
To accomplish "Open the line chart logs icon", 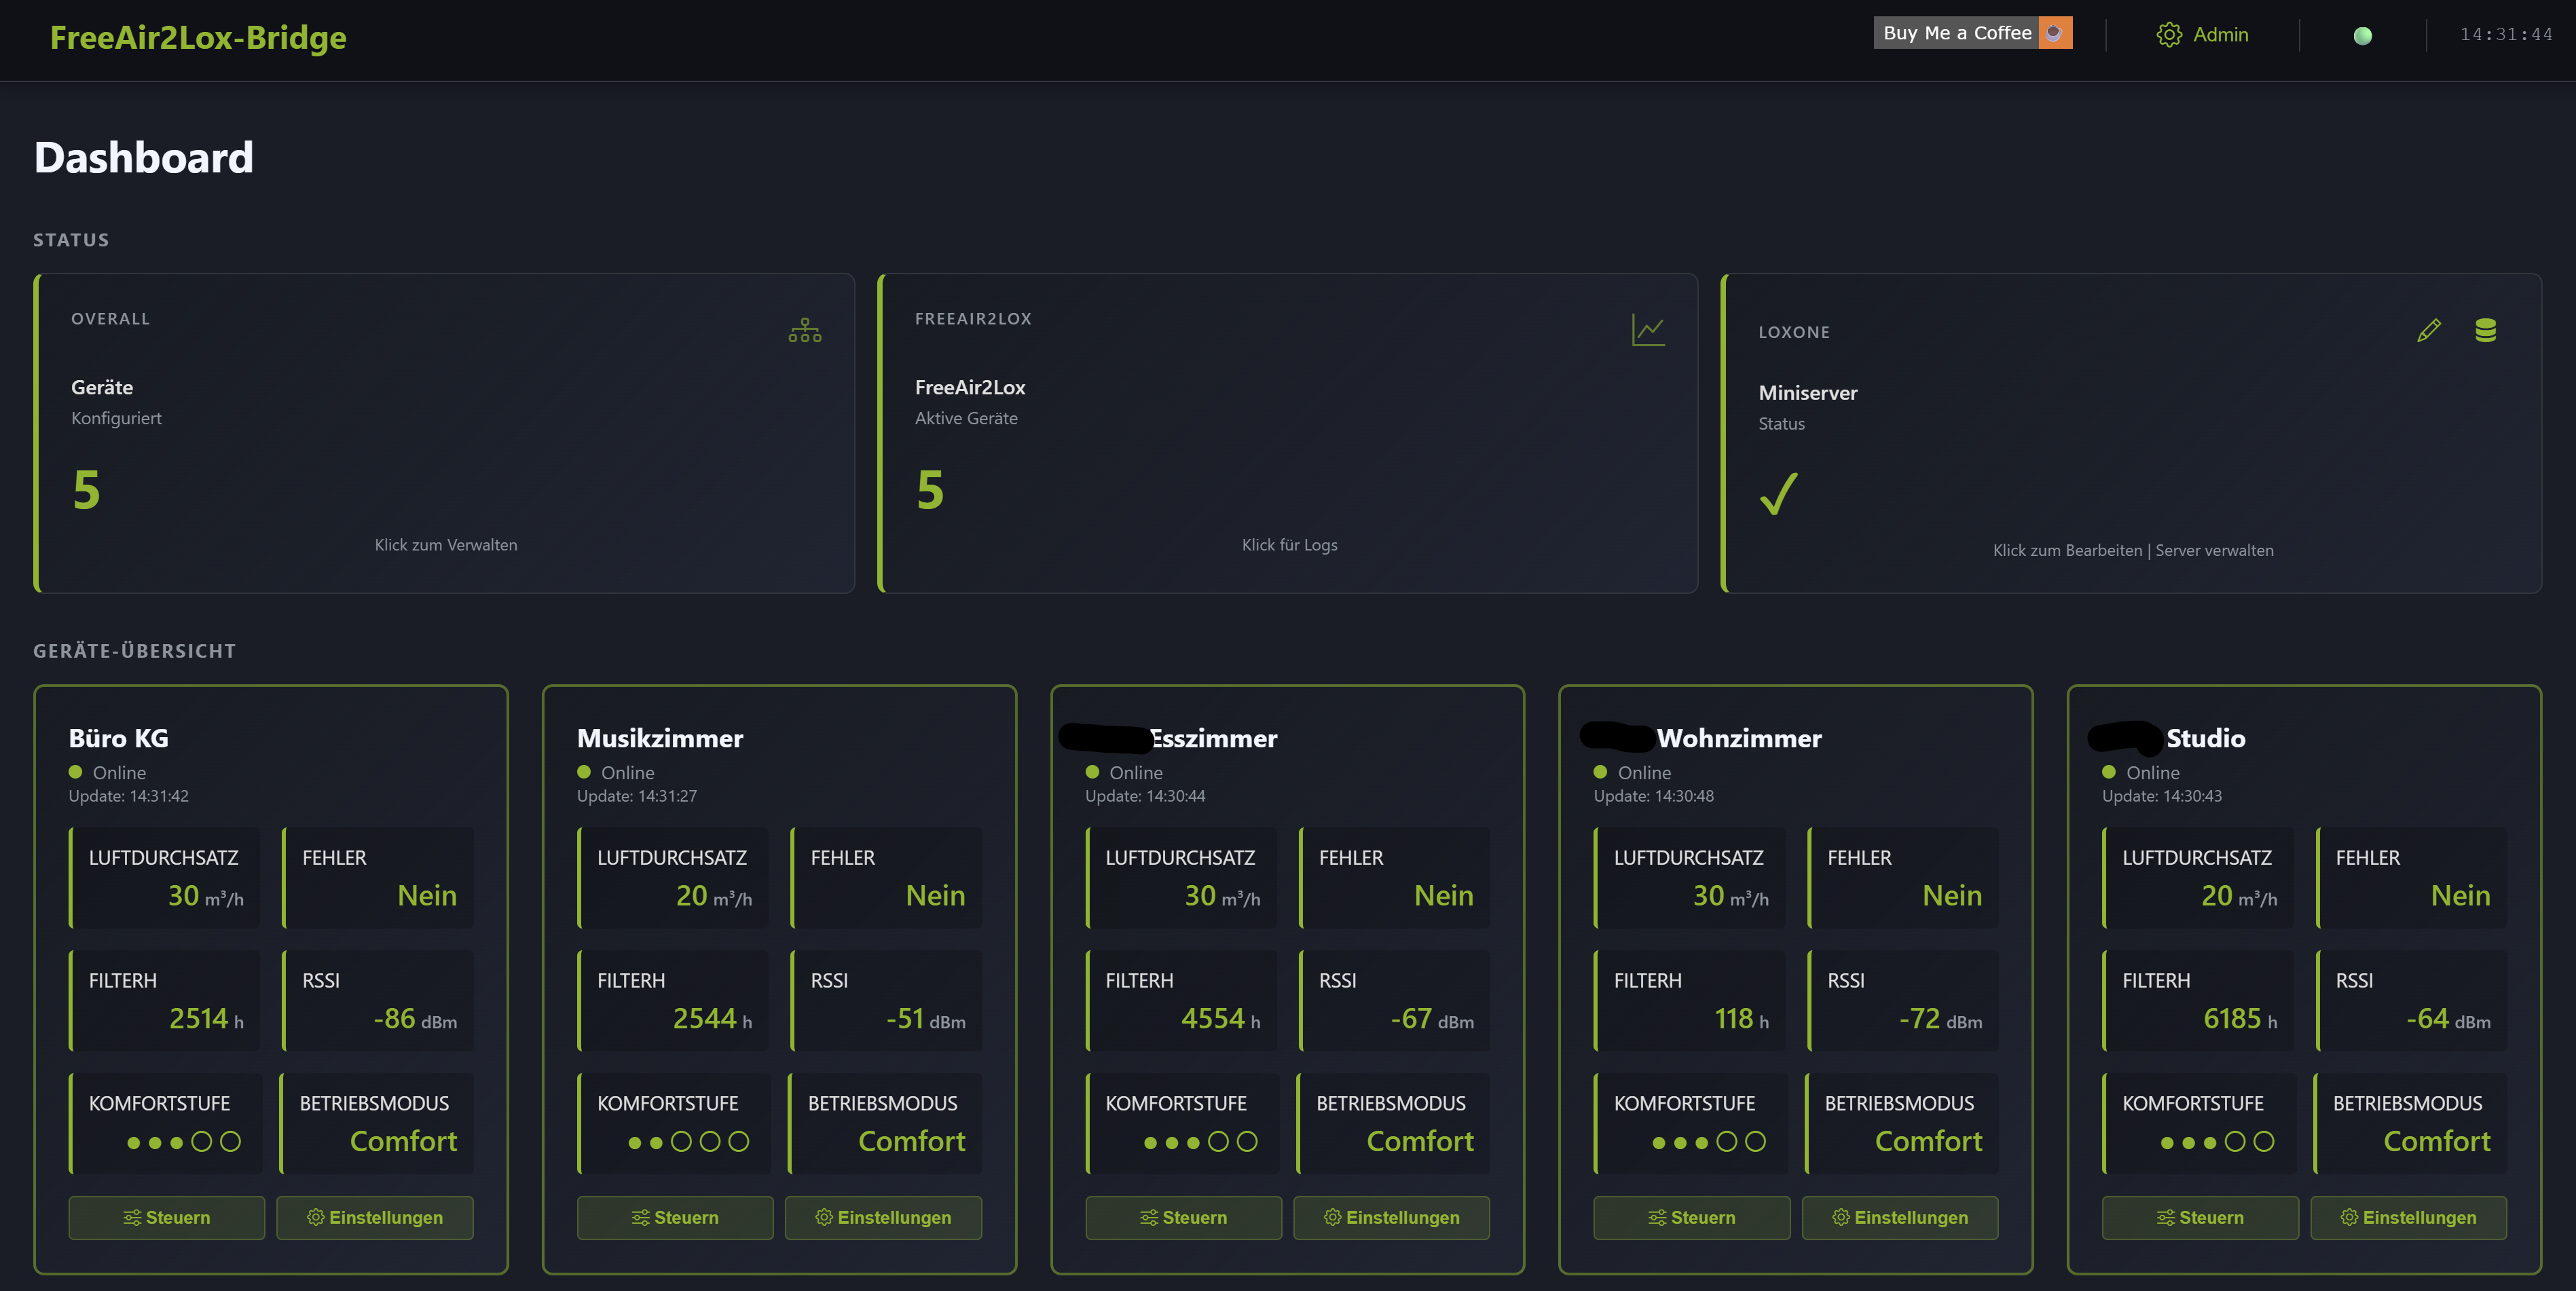I will (x=1647, y=330).
